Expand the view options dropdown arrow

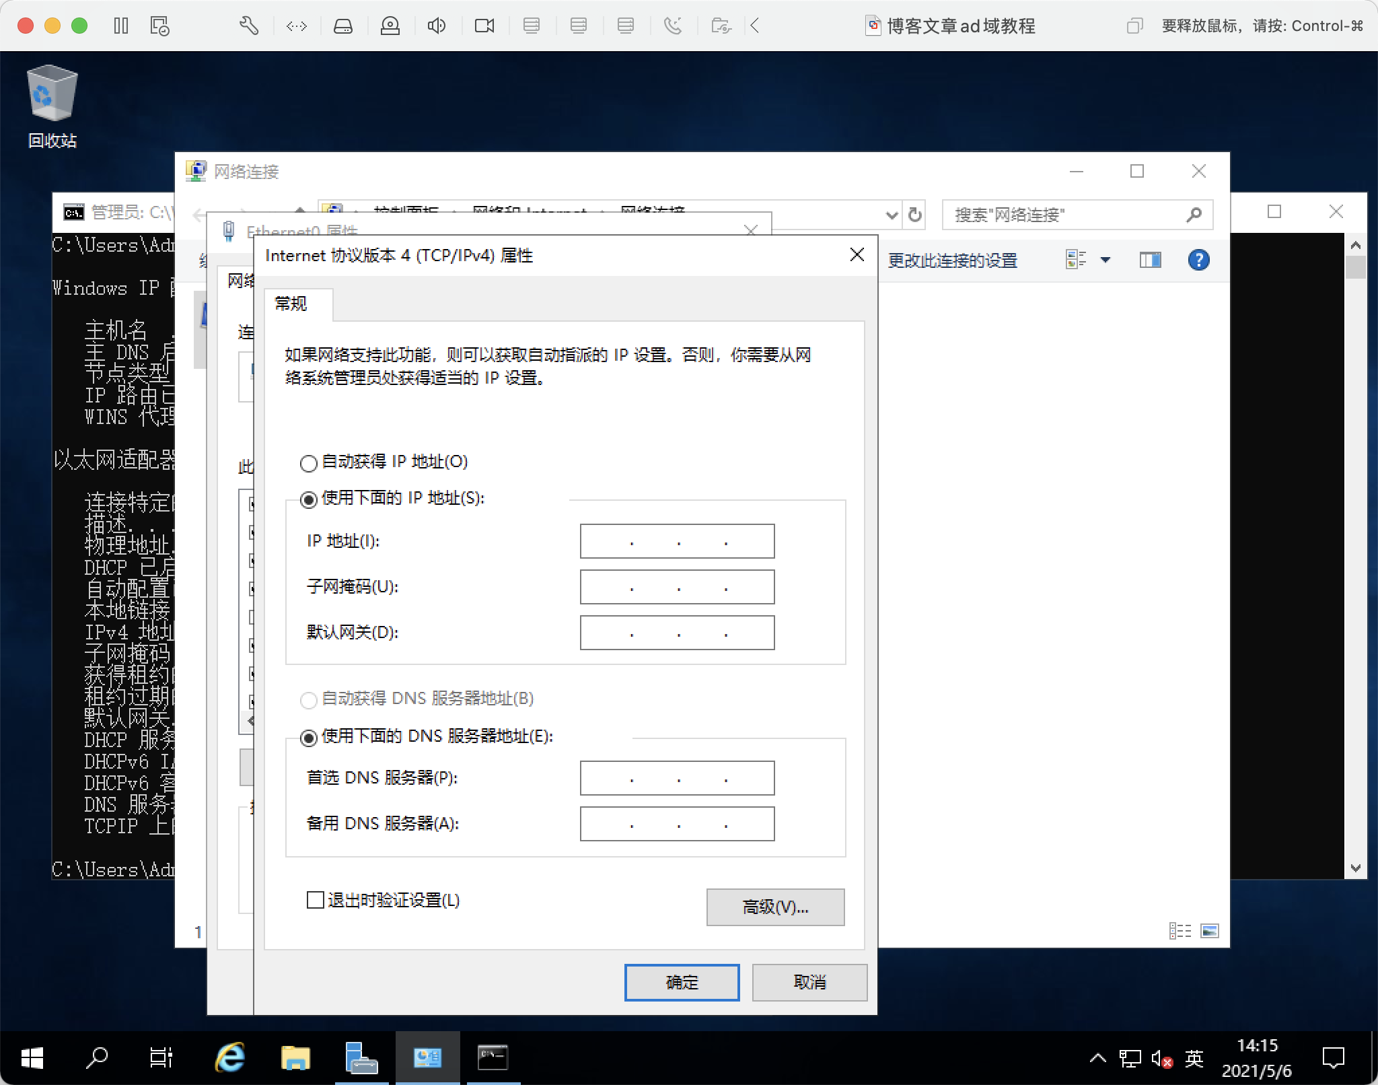point(1105,260)
